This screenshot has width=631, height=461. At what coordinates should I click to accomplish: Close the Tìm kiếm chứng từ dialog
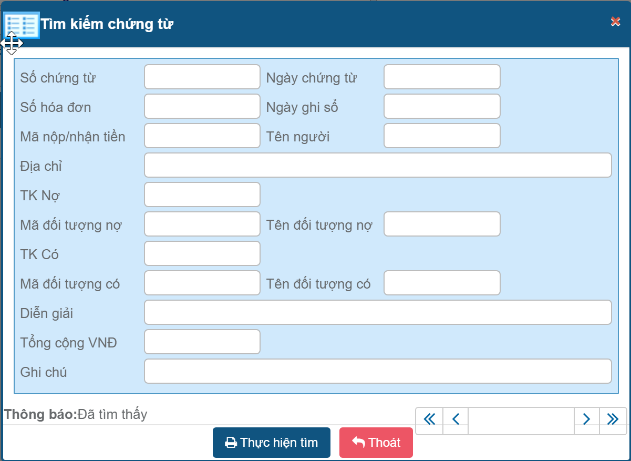[x=615, y=22]
